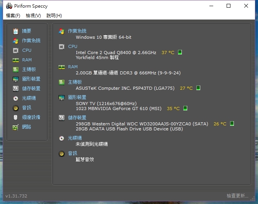This screenshot has height=204, width=258.
Task: Click the monitor icon in summary pane
Action: click(62, 97)
